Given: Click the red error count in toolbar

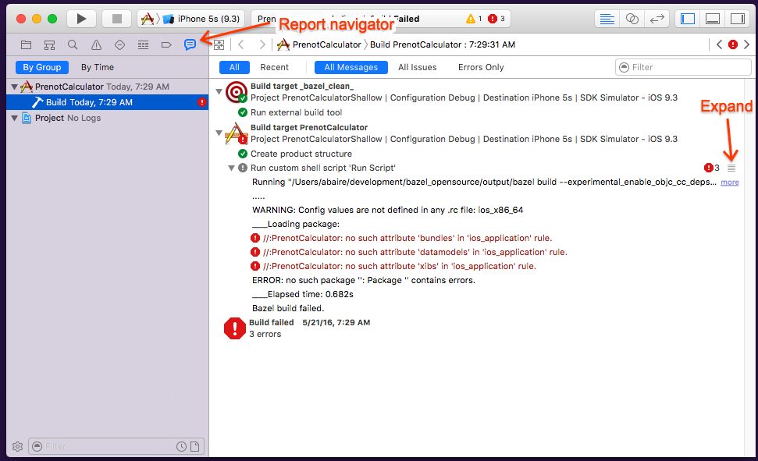Looking at the screenshot, I should point(496,19).
